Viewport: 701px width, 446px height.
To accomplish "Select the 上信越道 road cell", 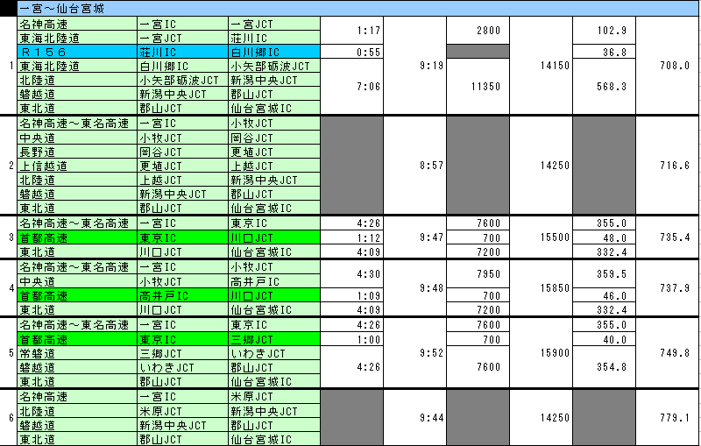I will pos(77,166).
